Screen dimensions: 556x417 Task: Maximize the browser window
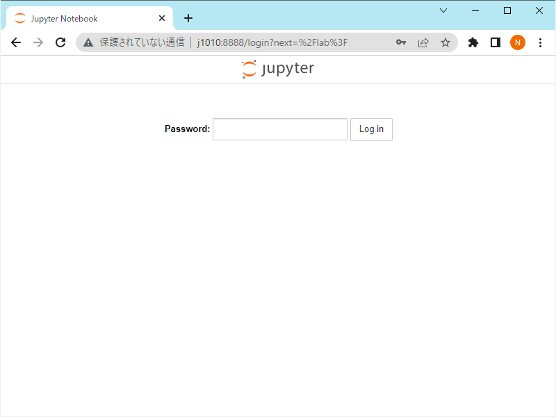coord(507,10)
